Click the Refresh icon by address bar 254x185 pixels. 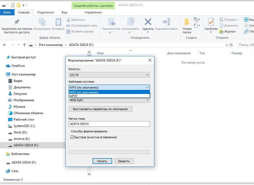click(231, 45)
